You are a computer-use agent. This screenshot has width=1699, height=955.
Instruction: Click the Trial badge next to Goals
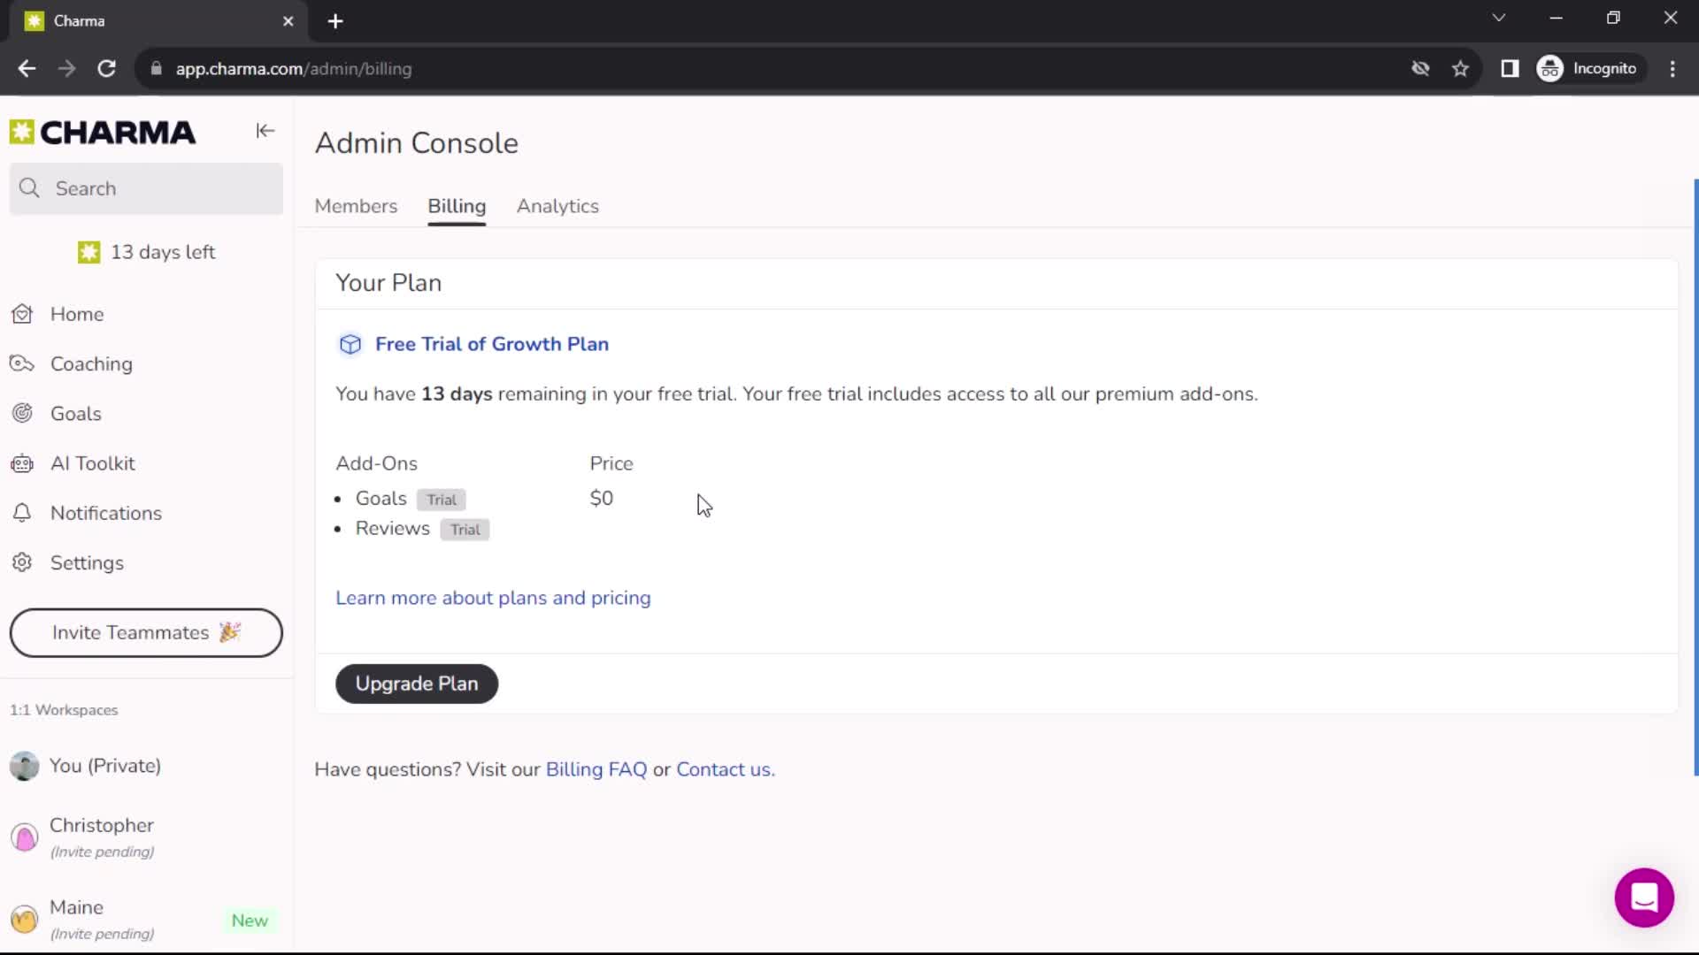click(x=442, y=500)
